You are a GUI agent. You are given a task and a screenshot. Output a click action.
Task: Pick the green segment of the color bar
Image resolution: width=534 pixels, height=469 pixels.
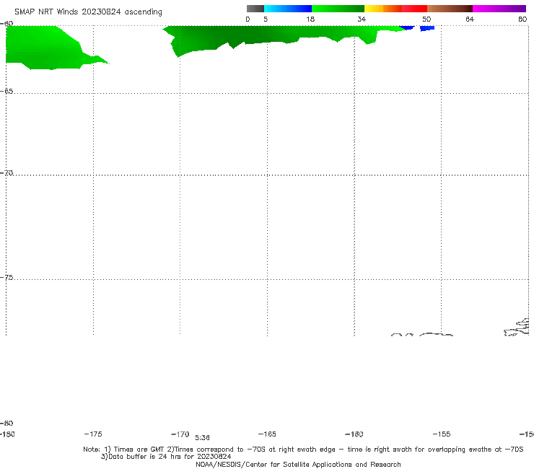pos(338,9)
